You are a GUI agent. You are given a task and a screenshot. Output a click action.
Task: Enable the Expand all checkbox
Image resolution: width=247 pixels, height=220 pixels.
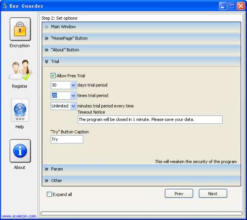click(49, 194)
